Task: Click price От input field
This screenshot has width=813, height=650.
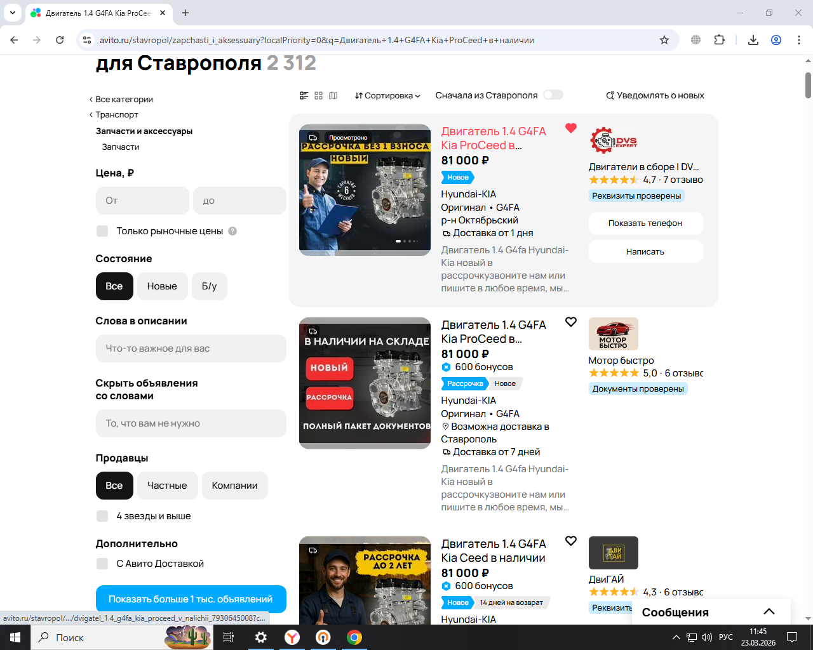Action: click(142, 201)
